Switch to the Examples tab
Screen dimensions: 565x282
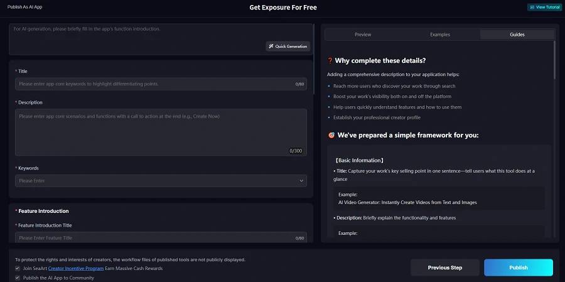coord(440,35)
